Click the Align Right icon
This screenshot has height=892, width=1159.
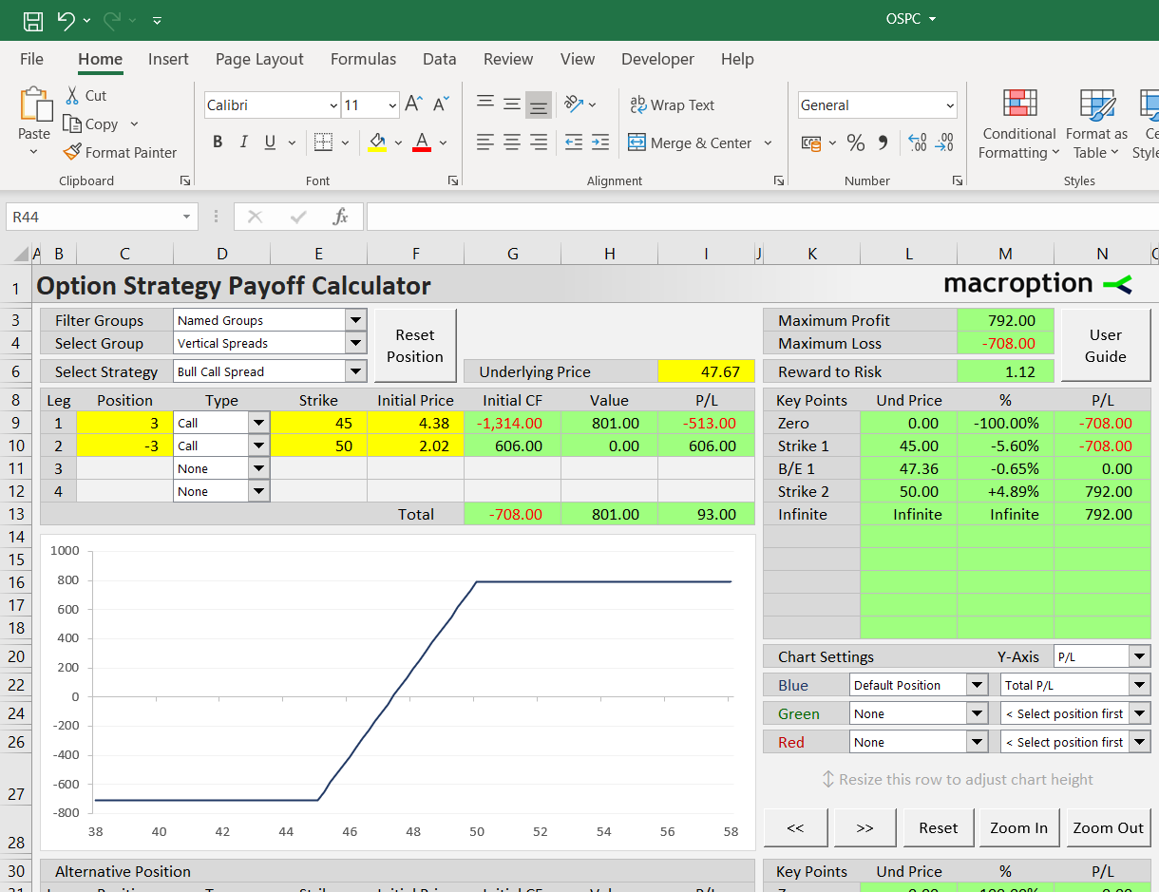(539, 142)
